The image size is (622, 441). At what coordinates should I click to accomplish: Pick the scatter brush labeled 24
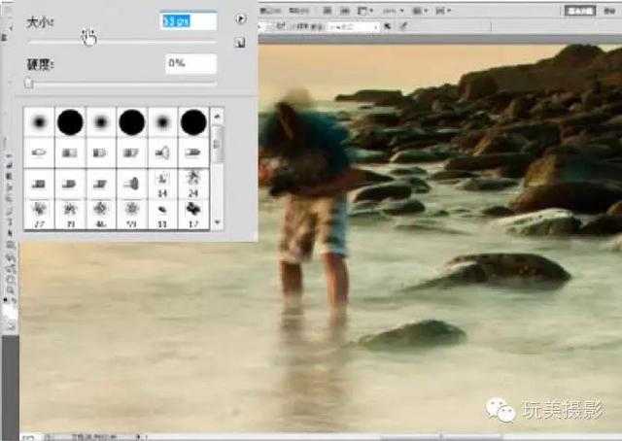click(x=193, y=182)
